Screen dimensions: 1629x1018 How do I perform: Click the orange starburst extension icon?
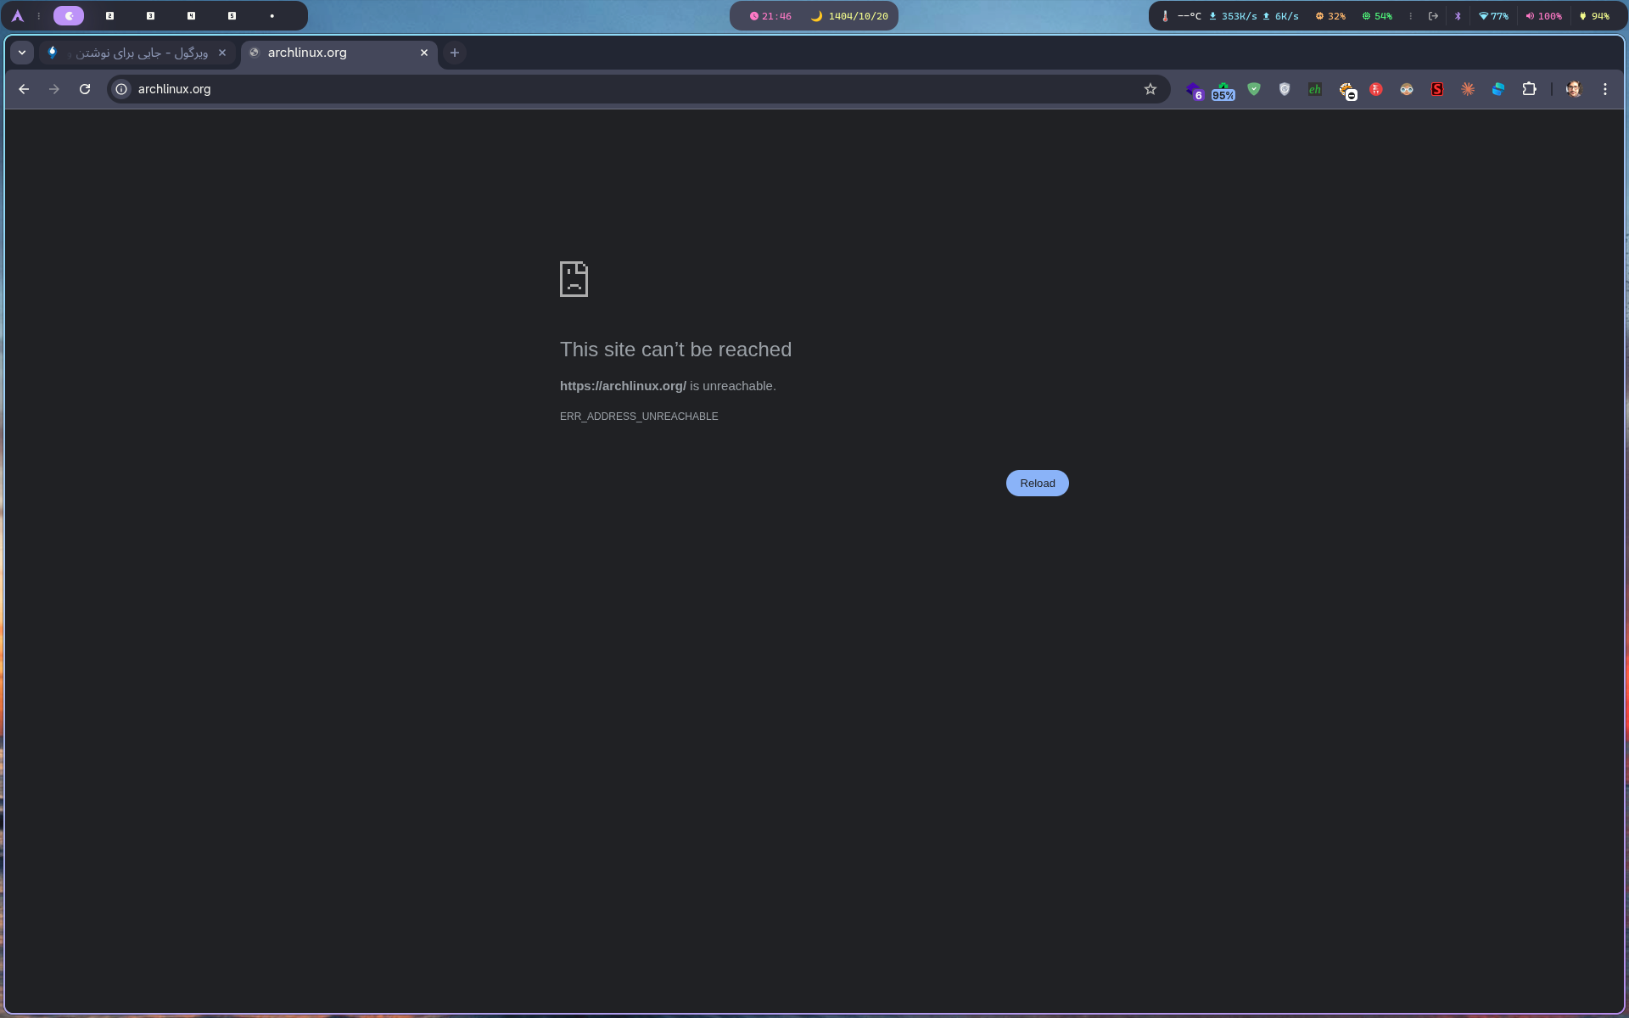click(1468, 89)
